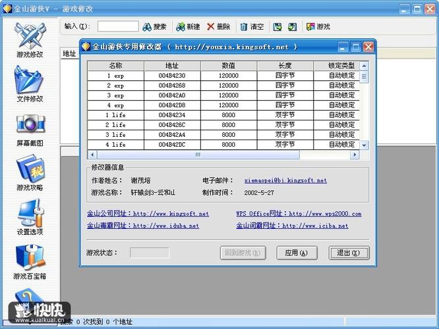This screenshot has height=329, width=439.
Task: Click the 搜索 search toolbar button
Action: 155,27
